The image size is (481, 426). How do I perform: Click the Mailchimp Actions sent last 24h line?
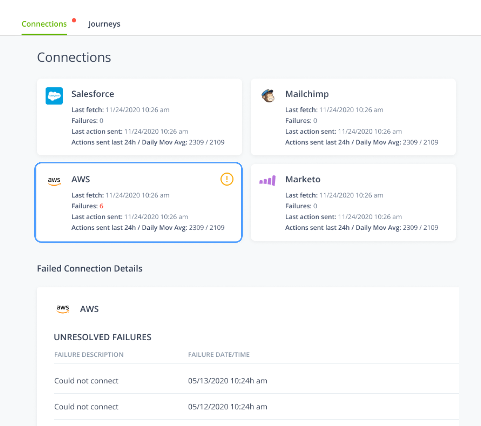(x=362, y=142)
